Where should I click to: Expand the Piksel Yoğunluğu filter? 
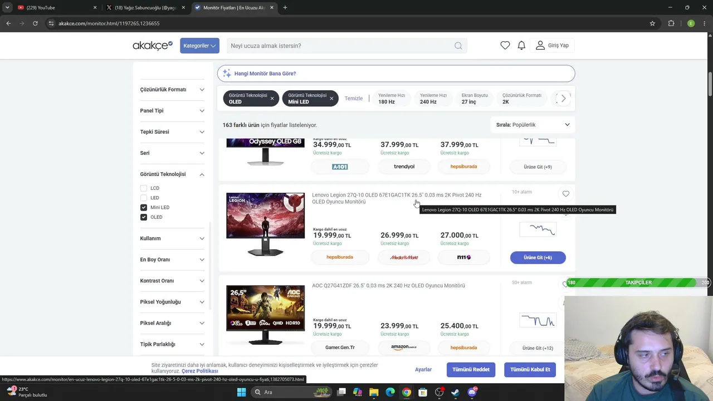point(172,302)
